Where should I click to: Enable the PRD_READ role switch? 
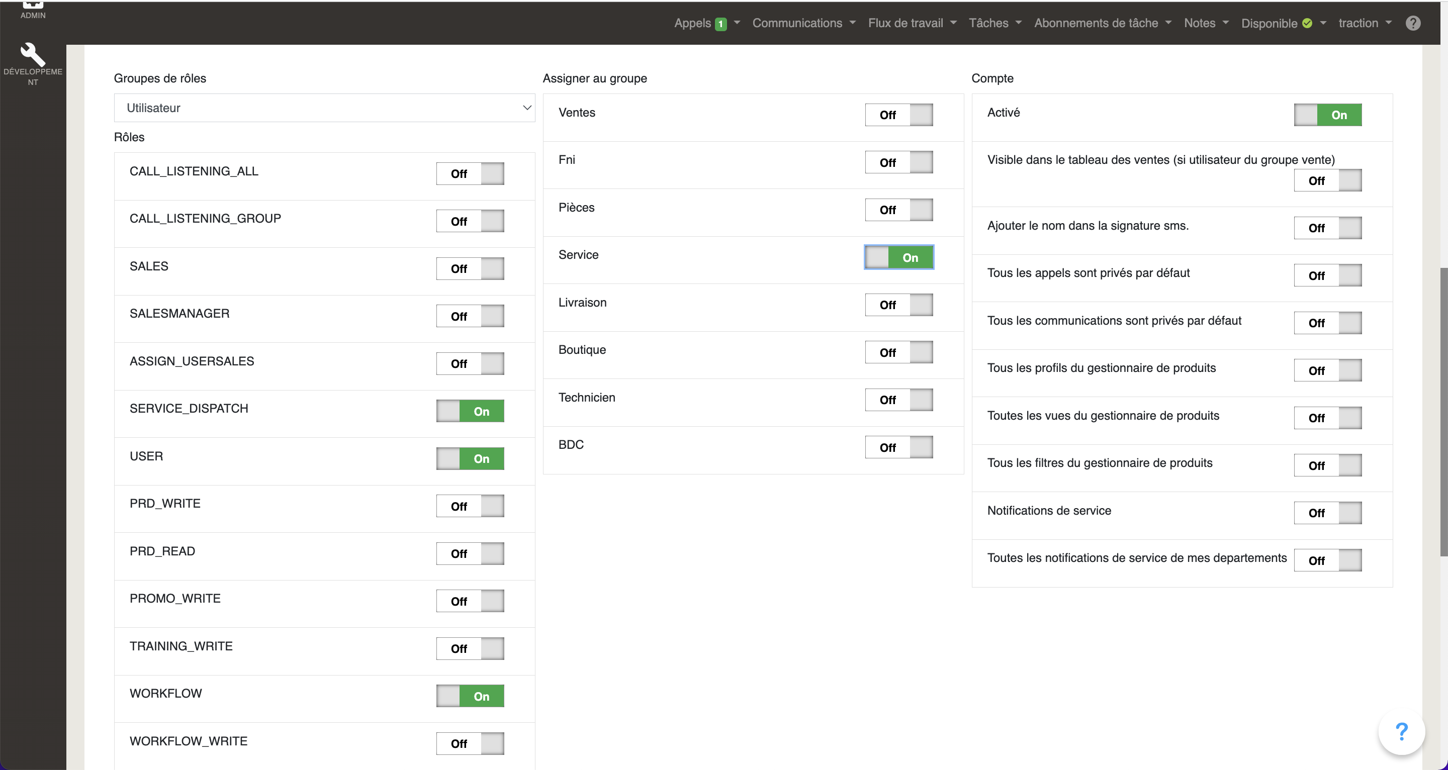470,553
